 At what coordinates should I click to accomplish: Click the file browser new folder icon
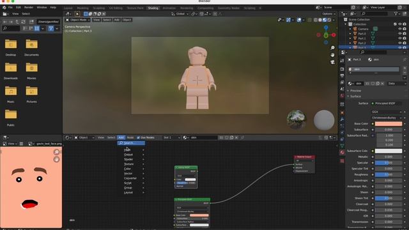click(x=31, y=22)
